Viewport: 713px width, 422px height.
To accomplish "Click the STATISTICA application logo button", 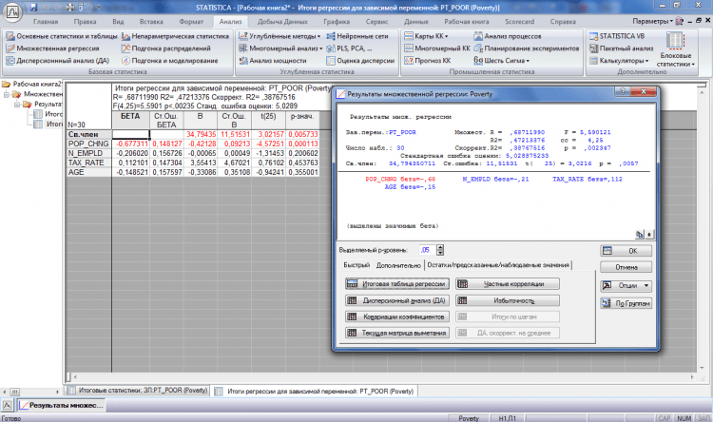I will [12, 11].
